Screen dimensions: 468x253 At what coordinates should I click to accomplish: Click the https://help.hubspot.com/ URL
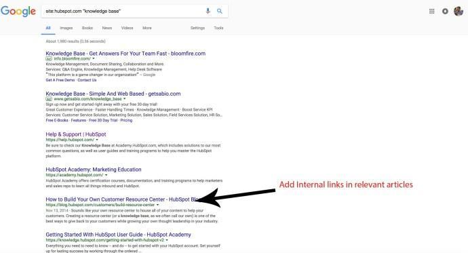(70, 140)
